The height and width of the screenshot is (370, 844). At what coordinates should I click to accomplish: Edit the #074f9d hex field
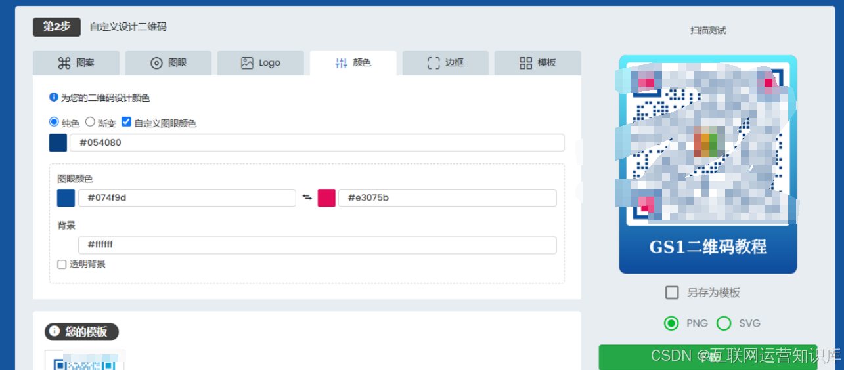[x=187, y=198]
